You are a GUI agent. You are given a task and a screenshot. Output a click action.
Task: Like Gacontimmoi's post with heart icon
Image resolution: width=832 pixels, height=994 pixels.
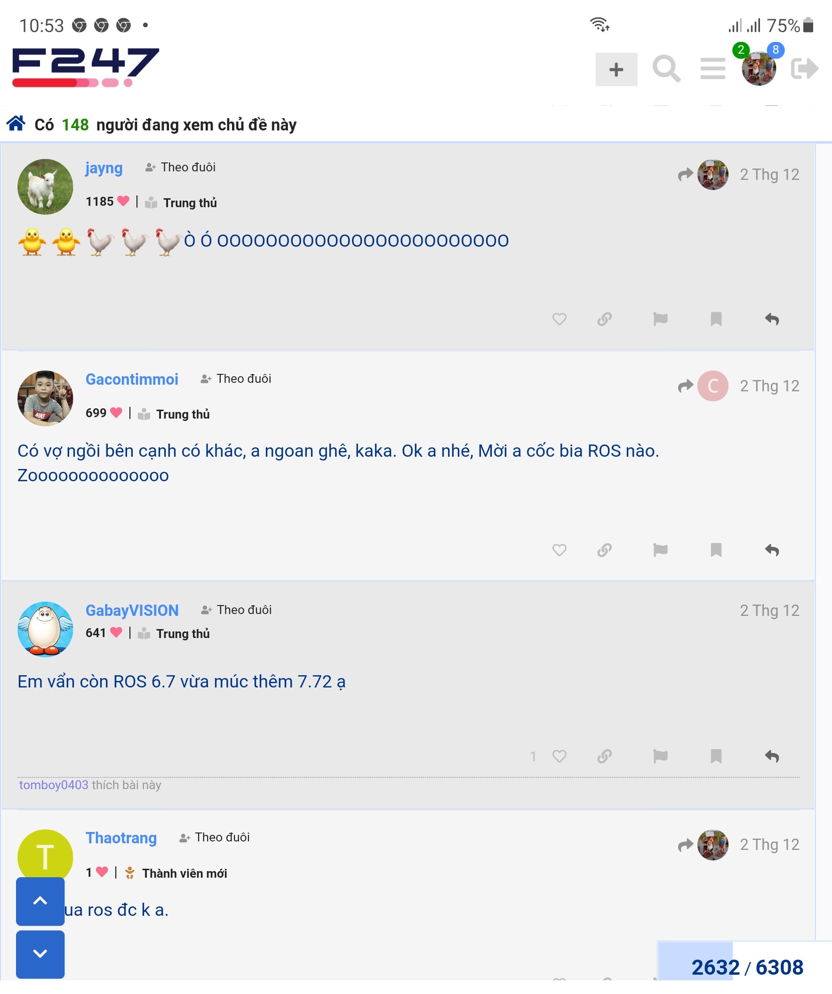pyautogui.click(x=559, y=550)
